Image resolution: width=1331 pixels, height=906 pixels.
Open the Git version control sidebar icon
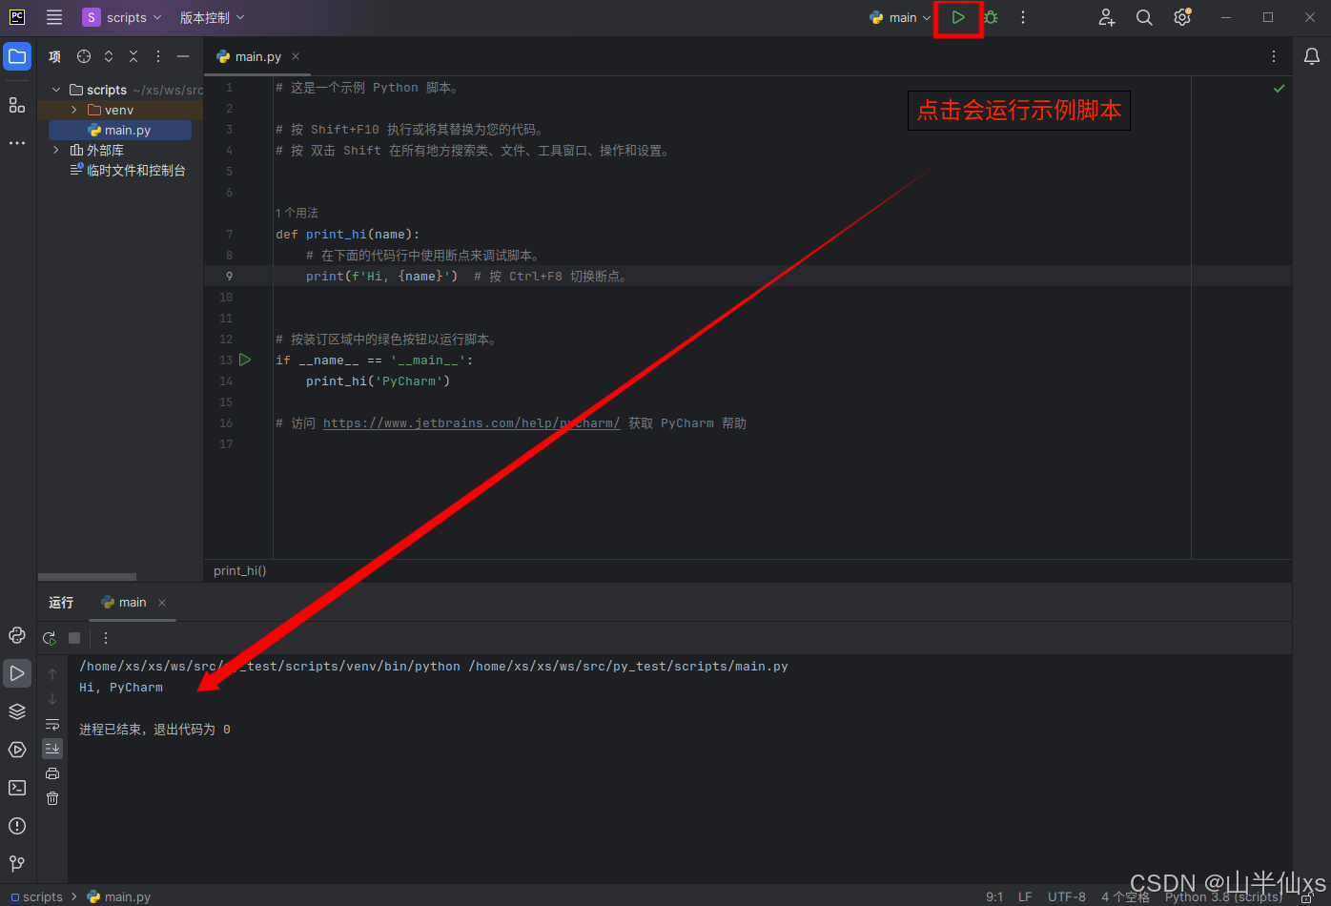click(x=17, y=864)
